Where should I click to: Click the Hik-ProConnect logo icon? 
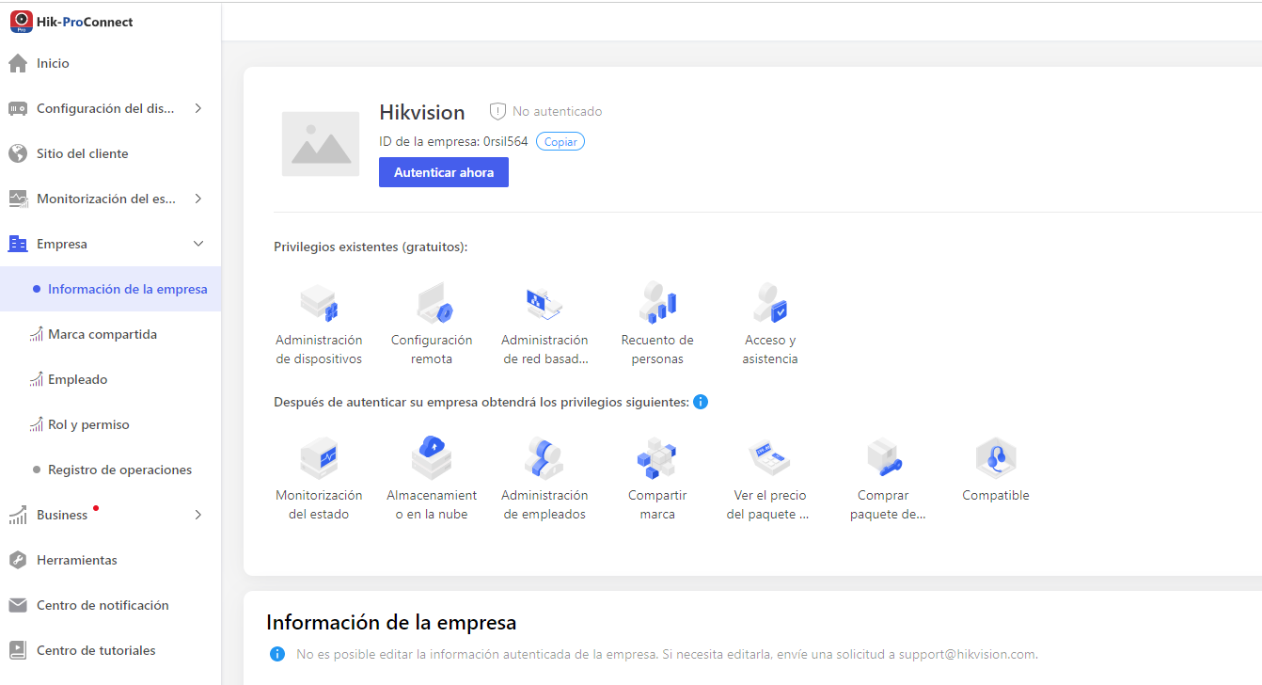[x=22, y=22]
